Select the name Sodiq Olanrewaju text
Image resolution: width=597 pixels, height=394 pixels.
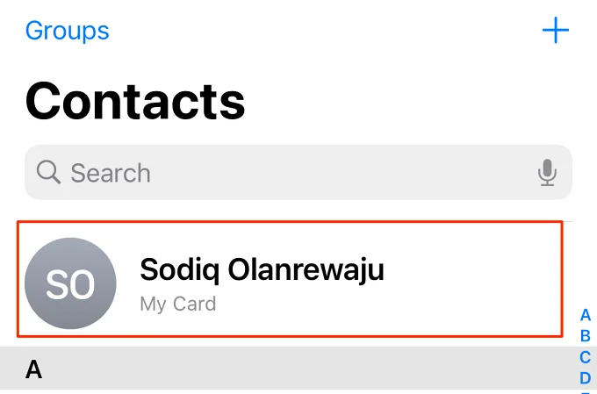coord(262,269)
